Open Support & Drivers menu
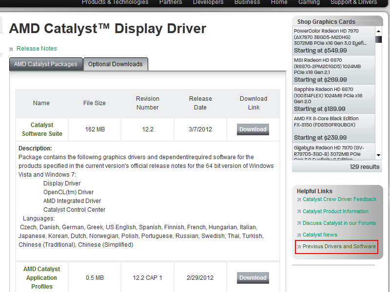390x292 pixels. click(354, 2)
